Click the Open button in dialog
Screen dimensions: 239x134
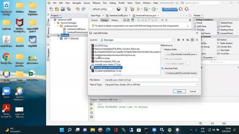[179, 91]
